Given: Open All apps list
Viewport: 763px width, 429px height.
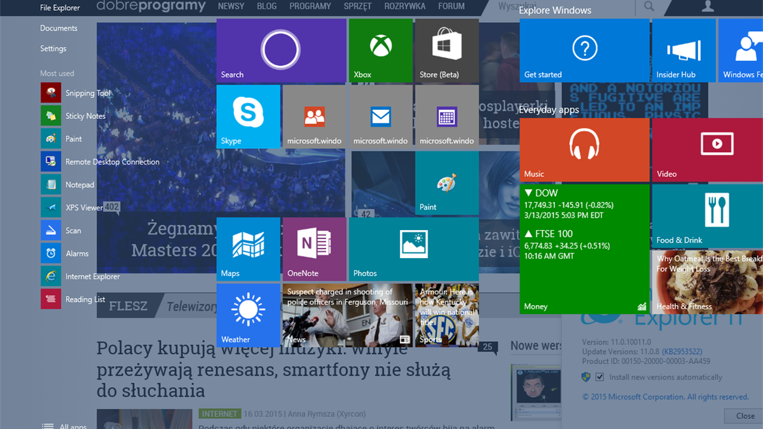Looking at the screenshot, I should pos(64,426).
